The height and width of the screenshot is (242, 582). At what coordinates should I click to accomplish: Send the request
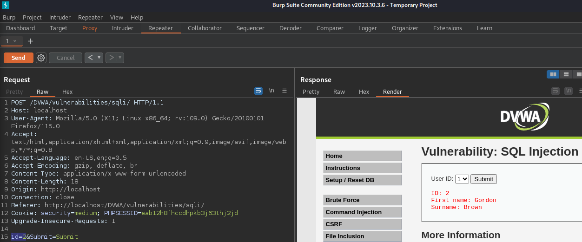(x=19, y=58)
